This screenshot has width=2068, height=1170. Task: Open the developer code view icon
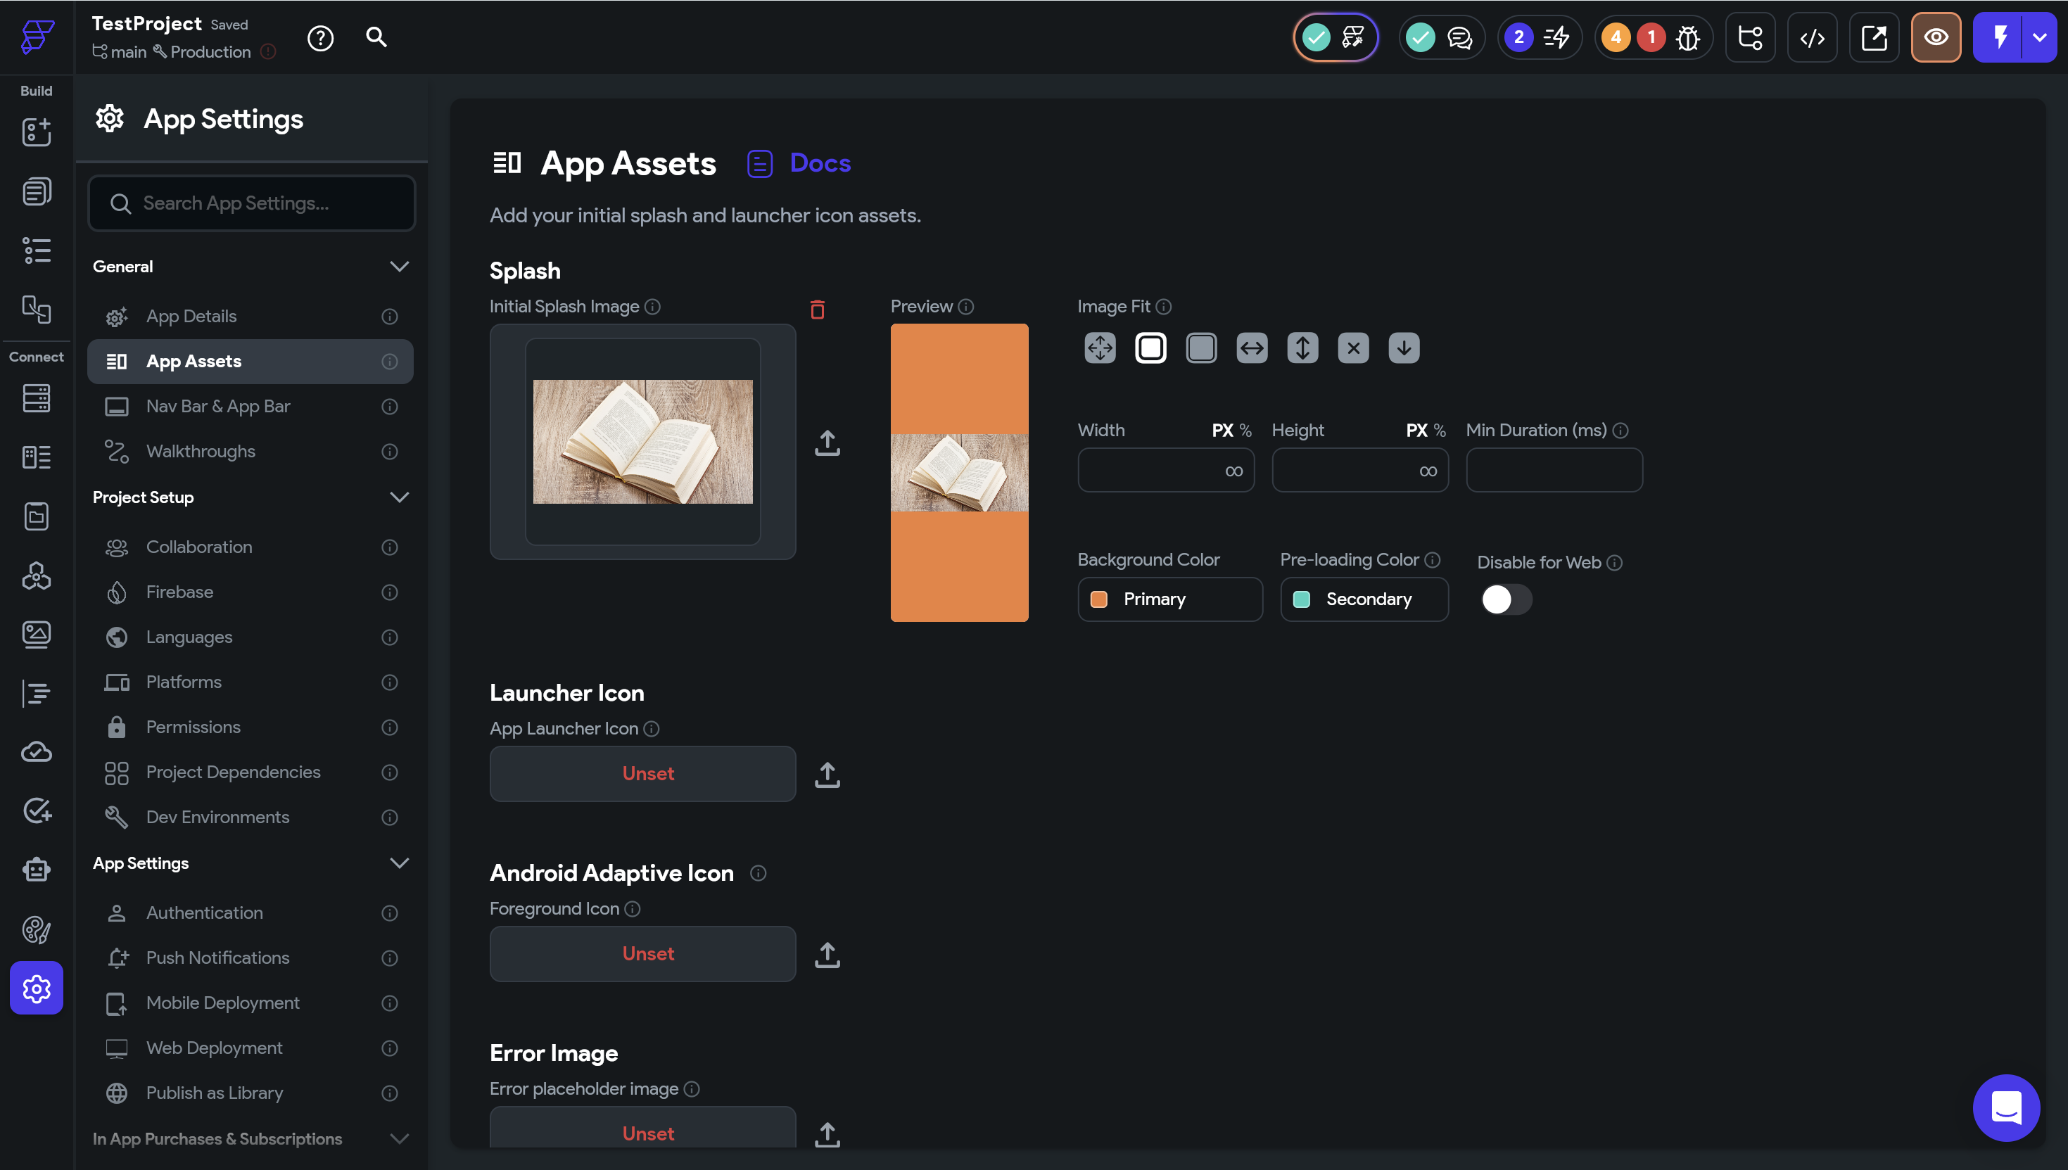coord(1812,38)
